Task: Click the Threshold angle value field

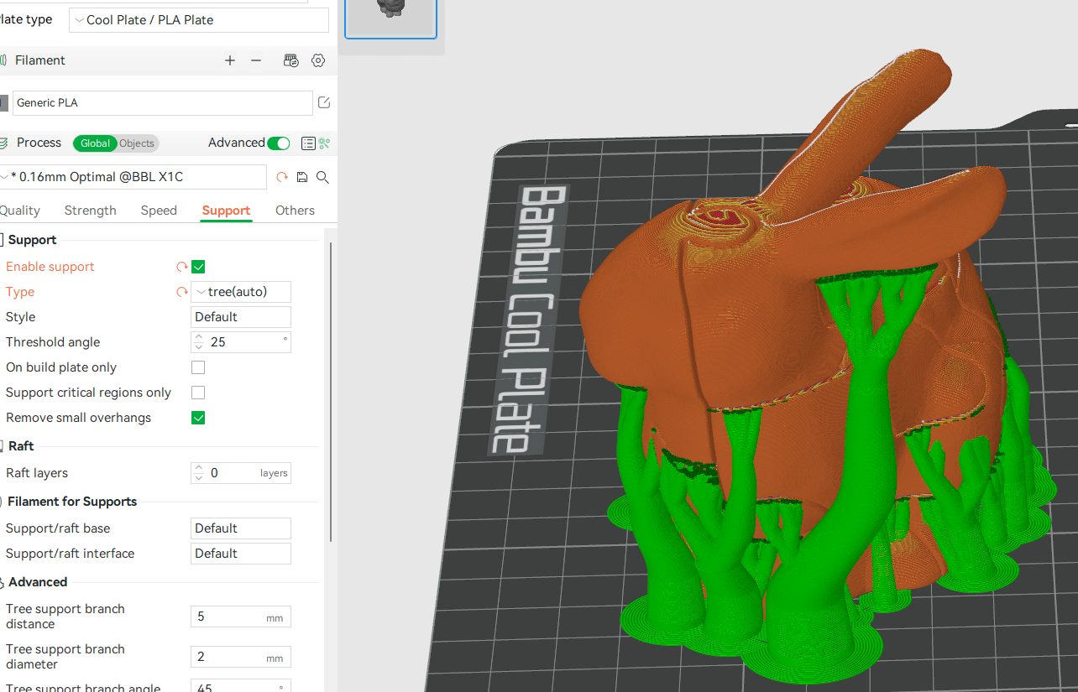Action: tap(243, 342)
